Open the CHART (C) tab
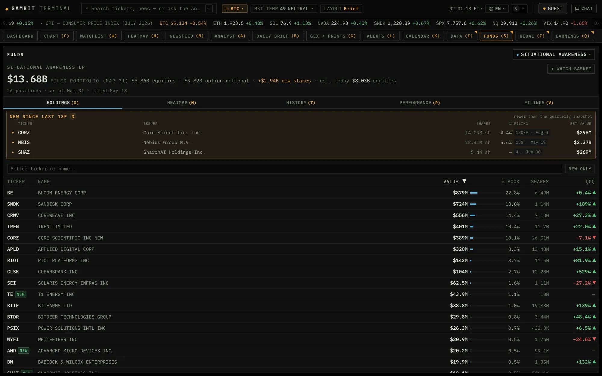The width and height of the screenshot is (602, 376). click(x=57, y=36)
